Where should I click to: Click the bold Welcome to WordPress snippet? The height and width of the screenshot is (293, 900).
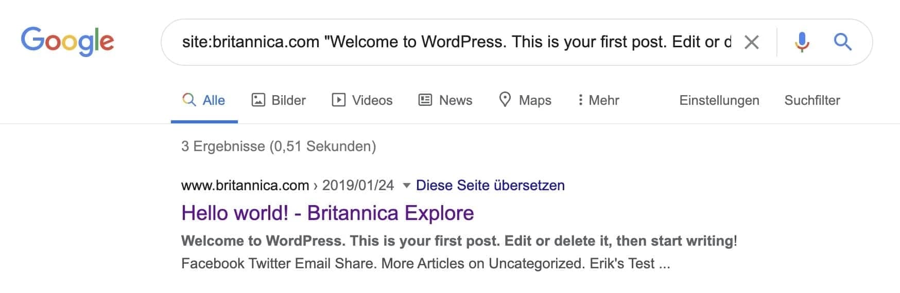click(458, 241)
